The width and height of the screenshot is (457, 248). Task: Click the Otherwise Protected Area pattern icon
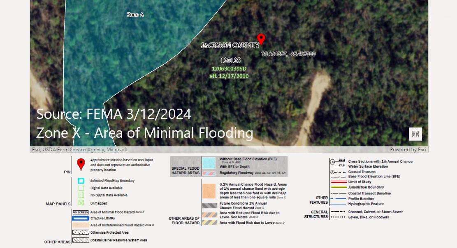click(81, 232)
